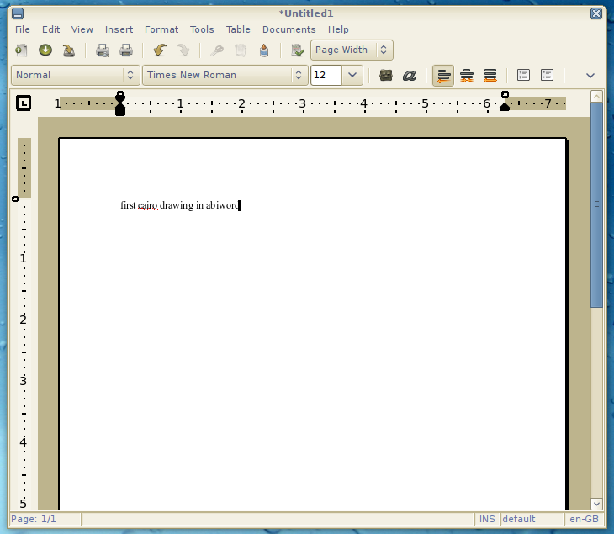Open the Documents menu
Image resolution: width=614 pixels, height=534 pixels.
[x=289, y=29]
